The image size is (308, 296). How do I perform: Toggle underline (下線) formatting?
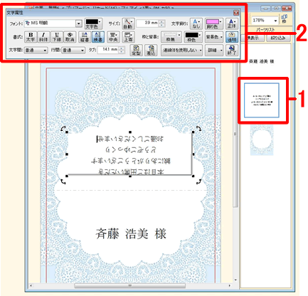57,37
